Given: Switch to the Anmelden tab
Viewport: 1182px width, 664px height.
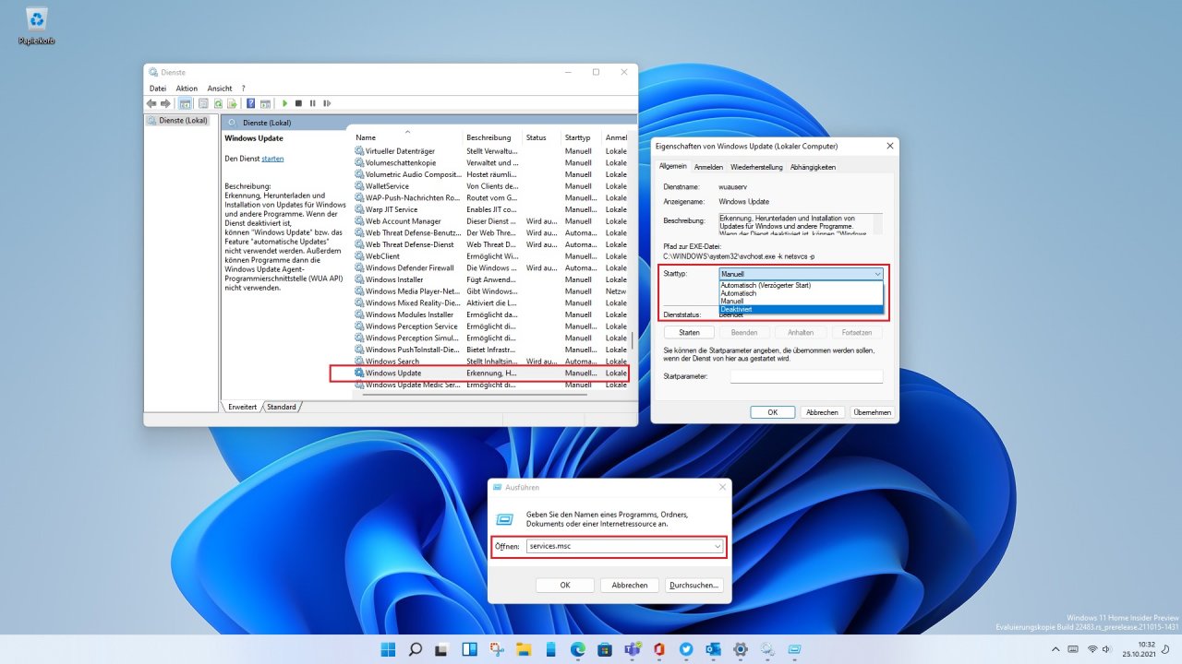Looking at the screenshot, I should (708, 167).
